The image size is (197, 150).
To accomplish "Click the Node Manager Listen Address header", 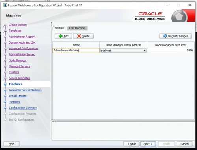I will [x=123, y=45].
